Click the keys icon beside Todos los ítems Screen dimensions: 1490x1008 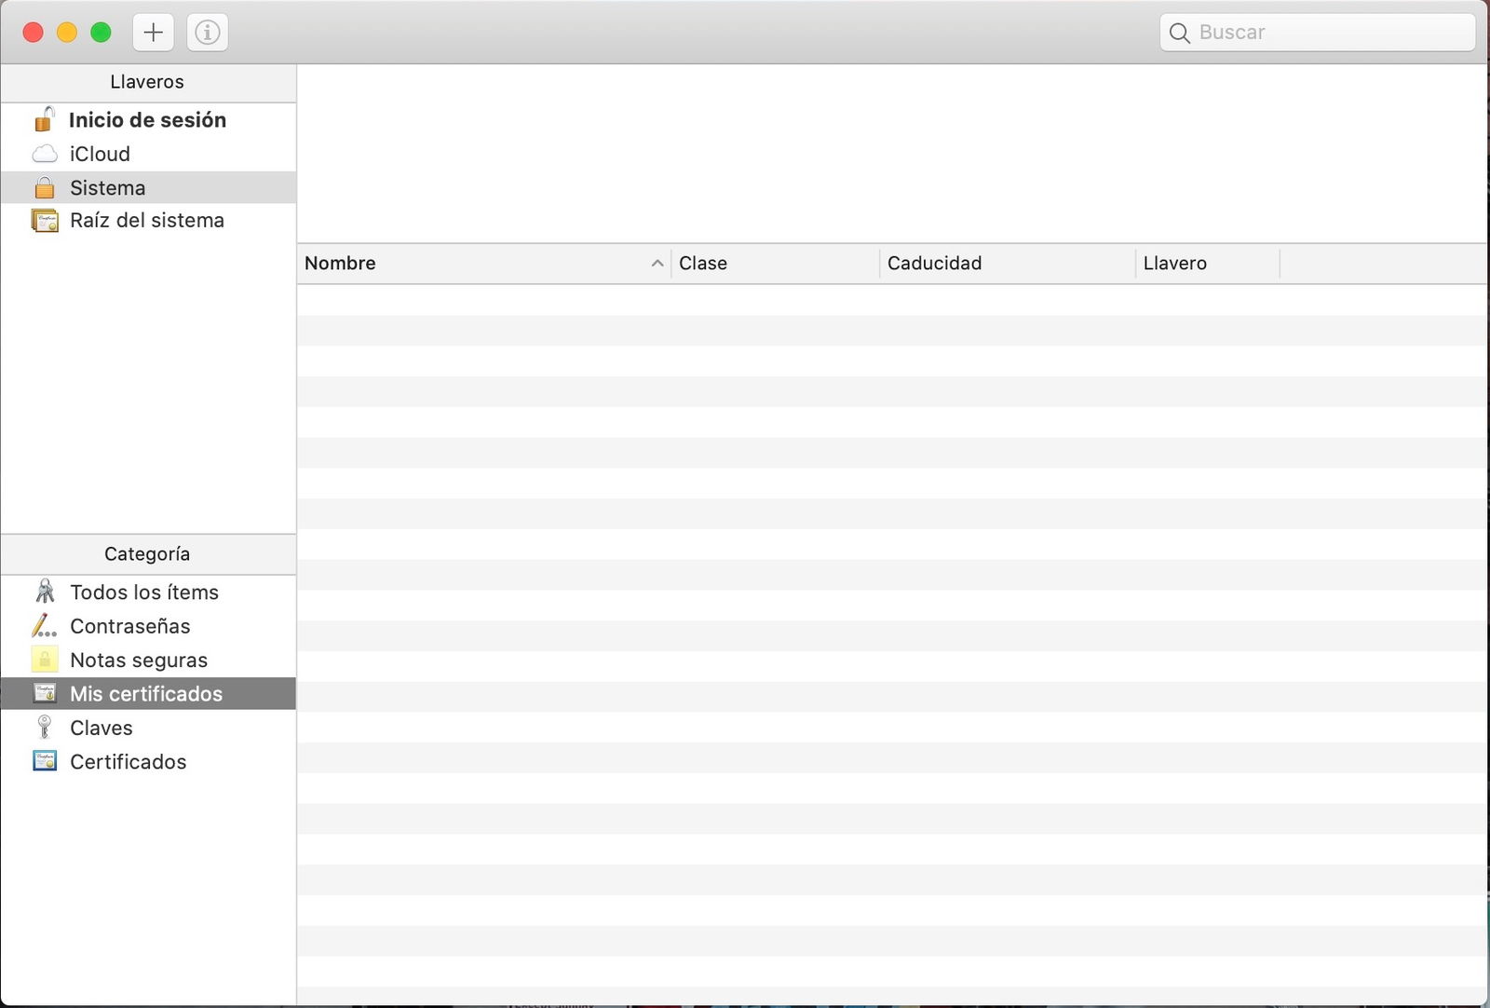(45, 591)
